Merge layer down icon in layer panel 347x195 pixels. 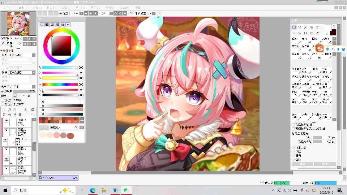(x=9, y=114)
